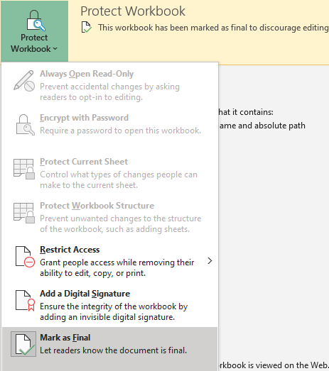329x371 pixels.
Task: Click the sheet-lock icon for Protect Current Sheet
Action: click(24, 169)
